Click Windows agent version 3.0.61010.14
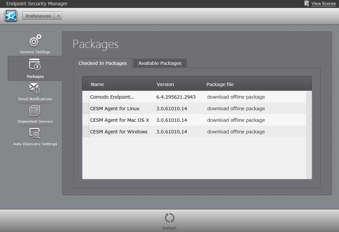This screenshot has width=339, height=232. pos(172,132)
